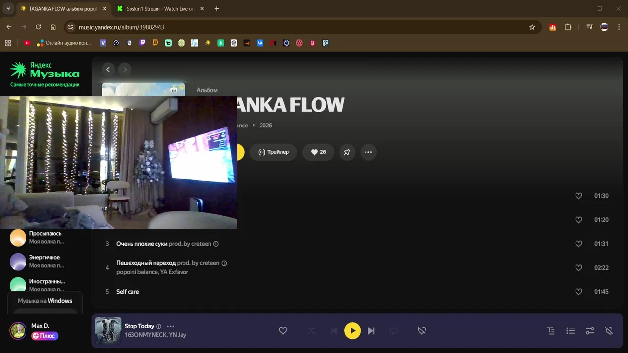Like the album with 26 likes
The image size is (628, 353).
[x=318, y=152]
